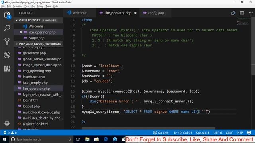Switch to the config.php tab
This screenshot has height=143, width=255.
coord(155,13)
